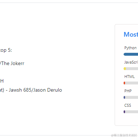Viewport: 138px width, 138px height.
Task: Click the yellow JavaScript bar indicator
Action: 125,69
